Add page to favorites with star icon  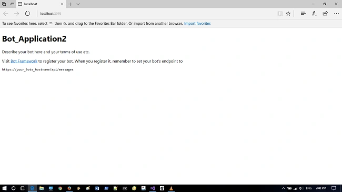pyautogui.click(x=288, y=14)
